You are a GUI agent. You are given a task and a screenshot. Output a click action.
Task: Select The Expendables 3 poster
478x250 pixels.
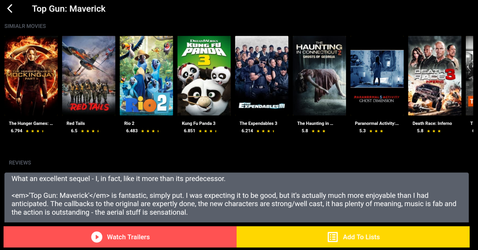pyautogui.click(x=262, y=76)
